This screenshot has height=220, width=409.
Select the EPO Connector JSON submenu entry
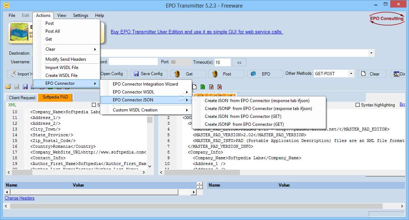point(146,100)
